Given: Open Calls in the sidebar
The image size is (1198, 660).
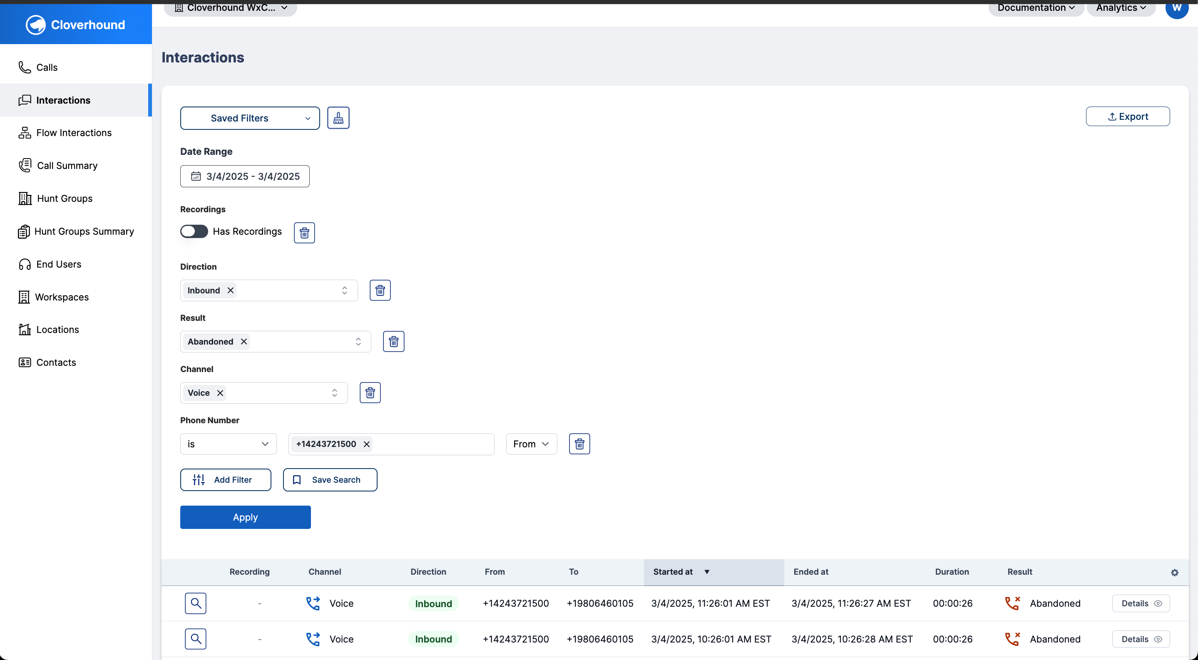Looking at the screenshot, I should [x=76, y=67].
